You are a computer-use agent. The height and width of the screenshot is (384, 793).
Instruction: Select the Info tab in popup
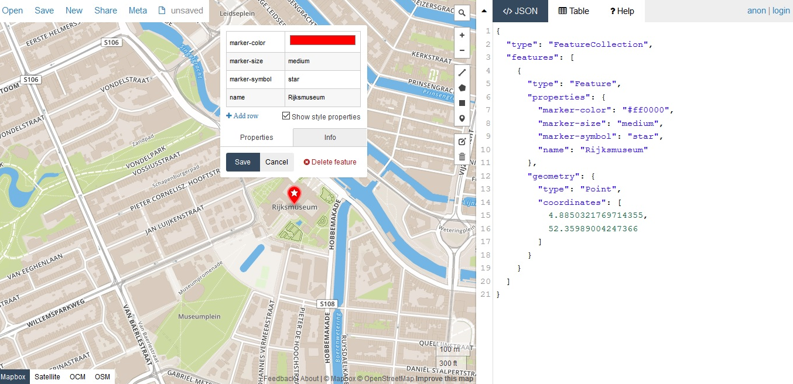click(330, 138)
